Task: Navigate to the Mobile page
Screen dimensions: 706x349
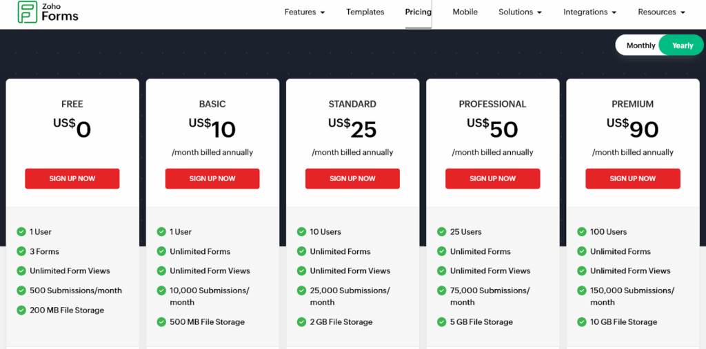Action: pyautogui.click(x=465, y=12)
